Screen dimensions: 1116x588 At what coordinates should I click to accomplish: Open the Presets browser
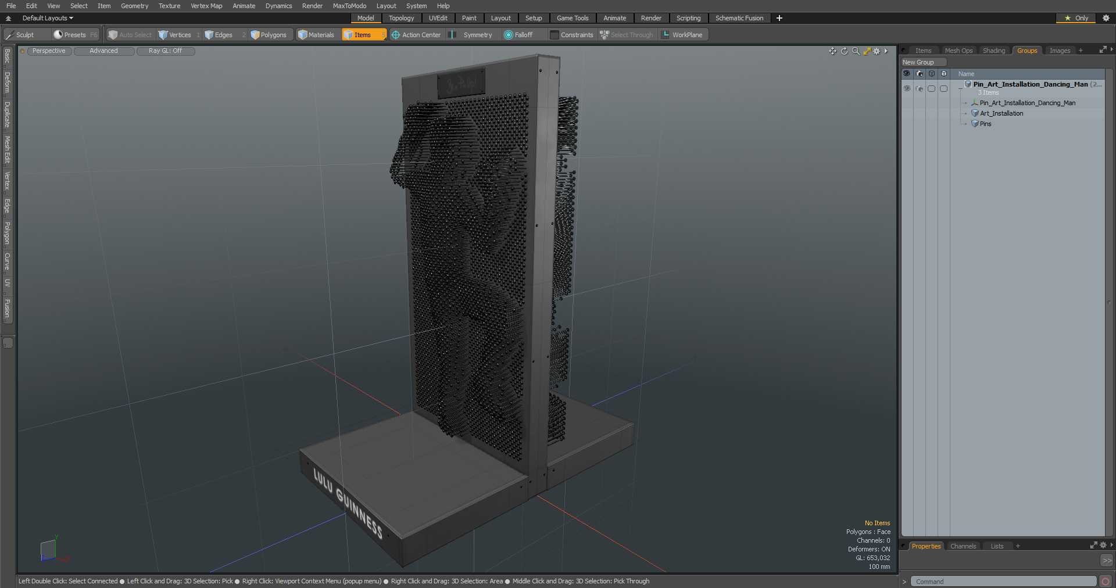tap(75, 35)
